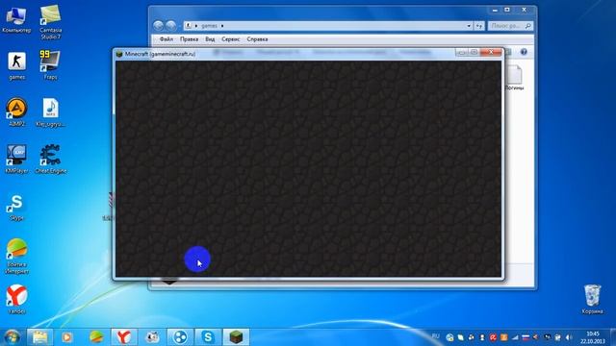Open the Правка menu in Explorer
The image size is (616, 346).
click(189, 39)
